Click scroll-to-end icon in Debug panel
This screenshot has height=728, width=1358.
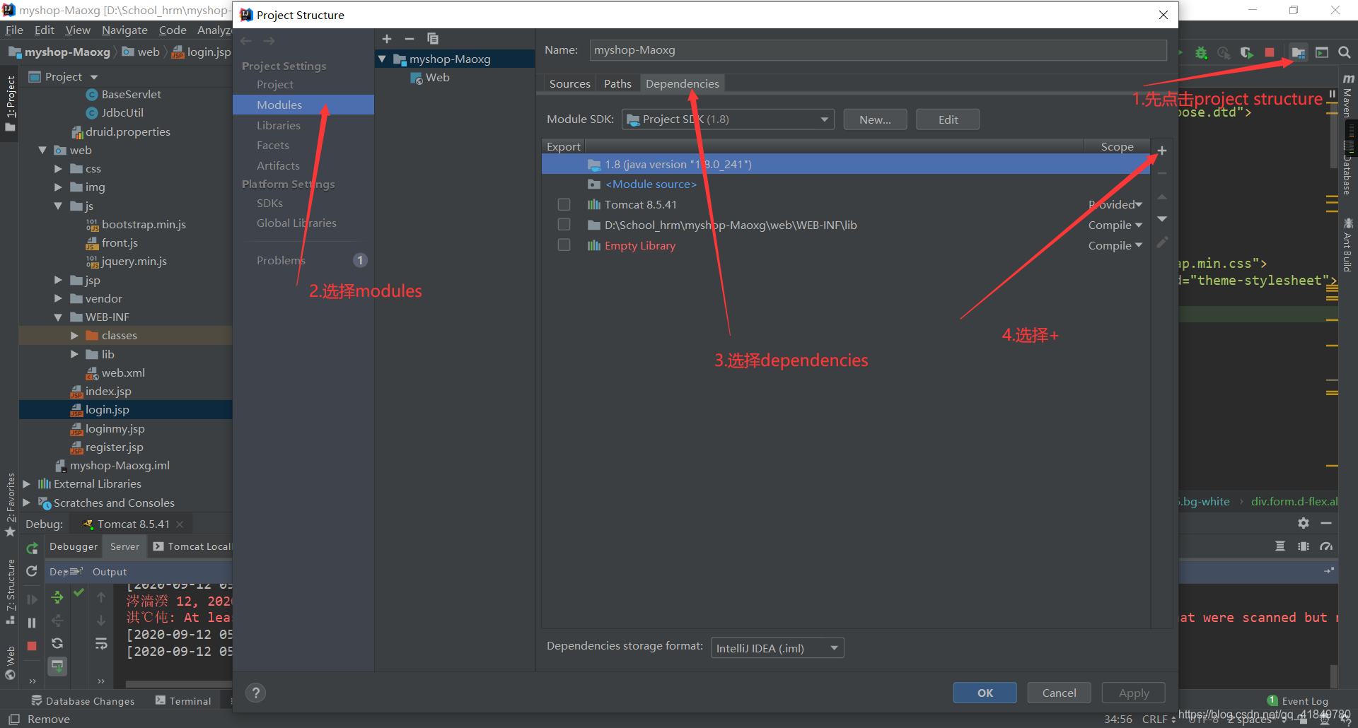pyautogui.click(x=57, y=665)
